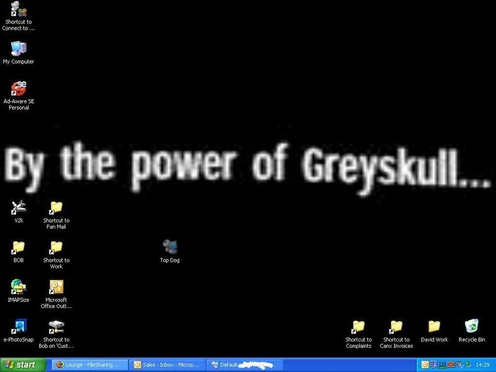The width and height of the screenshot is (496, 372).
Task: Select the Recycle Bin icon
Action: click(x=472, y=331)
